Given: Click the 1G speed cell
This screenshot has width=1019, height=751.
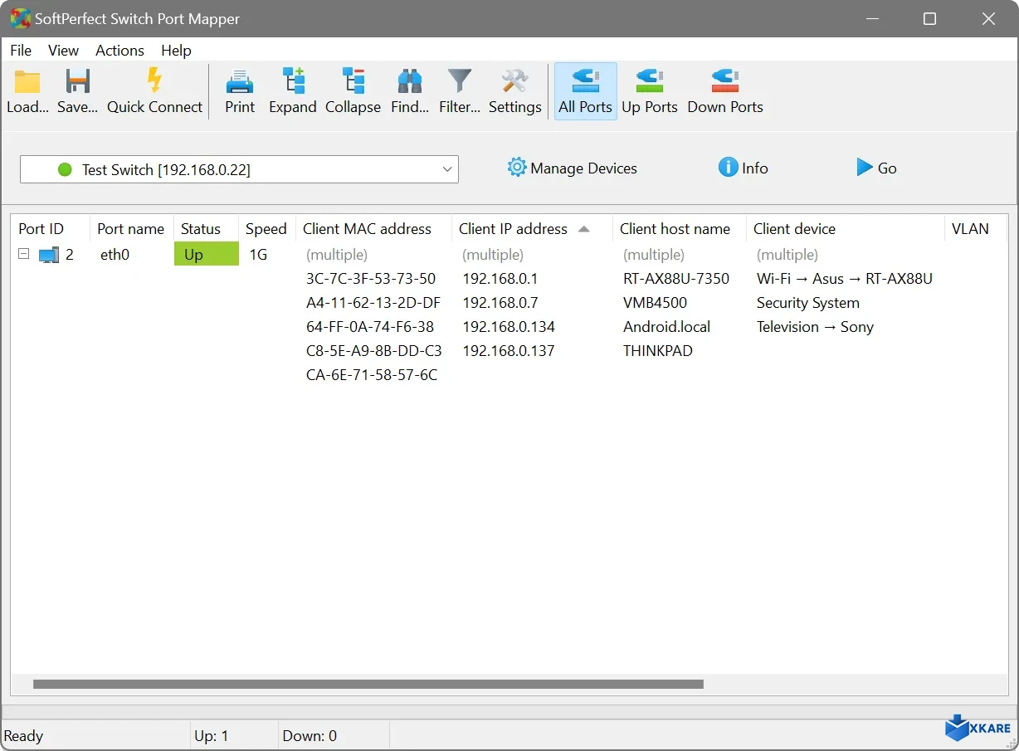Looking at the screenshot, I should coord(258,255).
